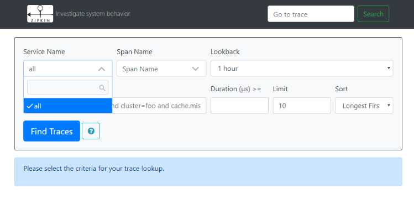Click the Zipkin logo

point(40,14)
